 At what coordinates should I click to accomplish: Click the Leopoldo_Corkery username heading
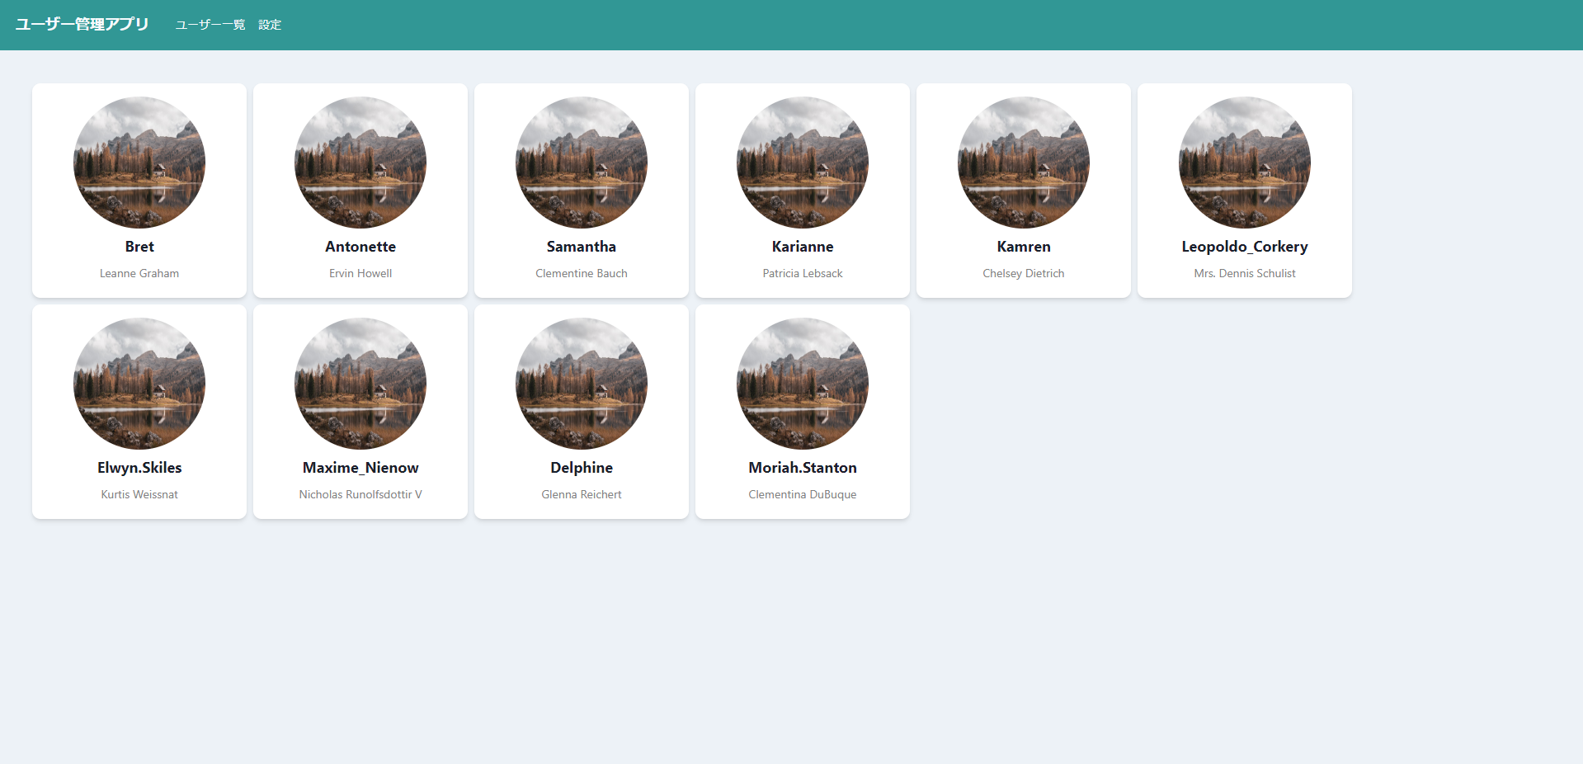[x=1245, y=247]
